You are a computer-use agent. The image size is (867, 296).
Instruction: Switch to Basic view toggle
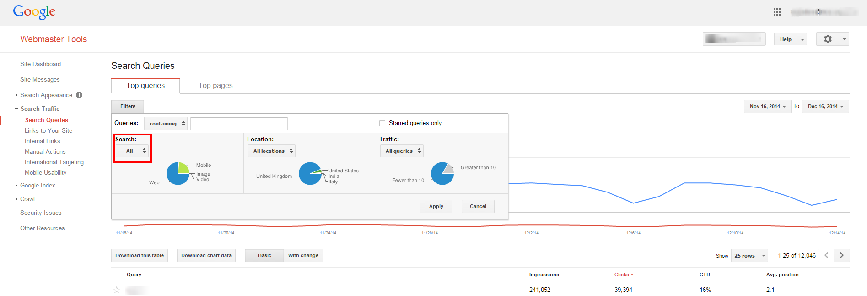[264, 255]
